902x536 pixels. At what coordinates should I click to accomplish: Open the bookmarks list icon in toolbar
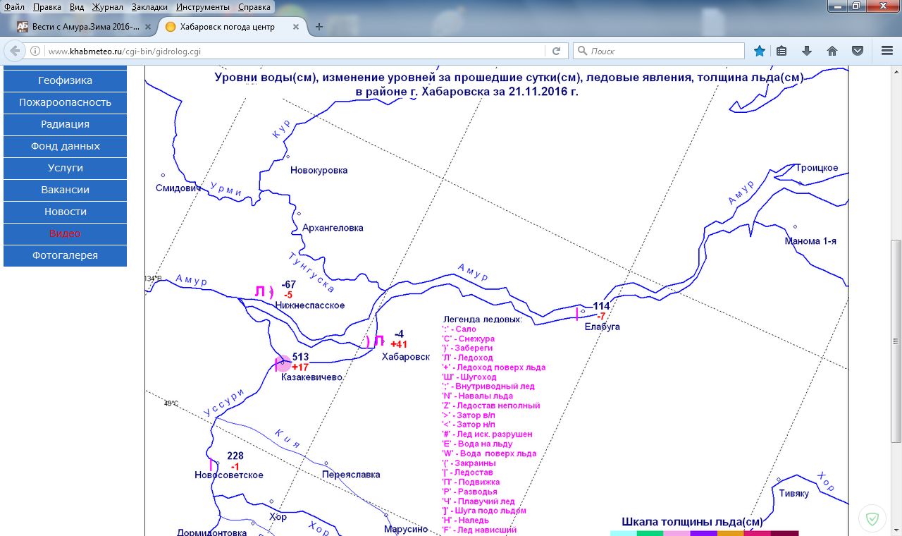(x=781, y=51)
